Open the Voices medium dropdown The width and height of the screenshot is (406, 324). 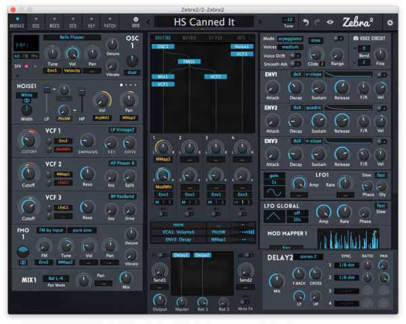[x=290, y=47]
